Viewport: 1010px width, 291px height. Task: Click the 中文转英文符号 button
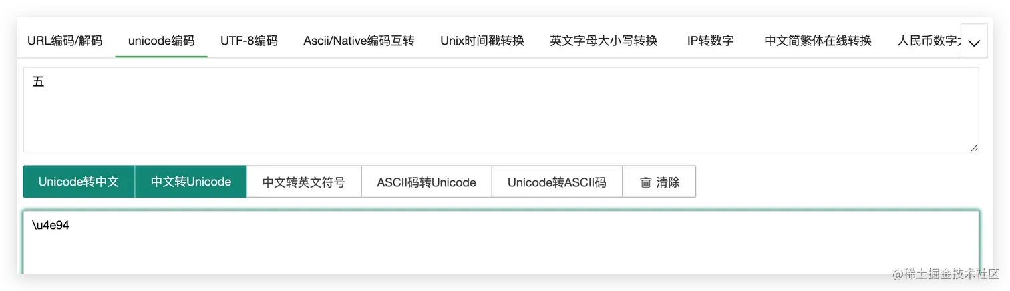pos(304,182)
